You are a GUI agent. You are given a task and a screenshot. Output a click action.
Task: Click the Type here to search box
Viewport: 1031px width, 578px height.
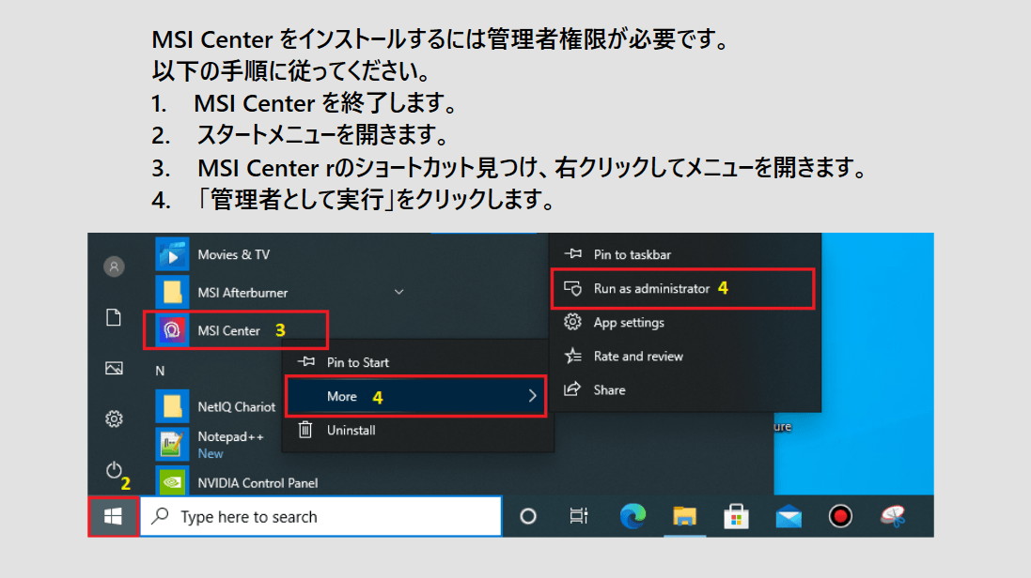(320, 517)
